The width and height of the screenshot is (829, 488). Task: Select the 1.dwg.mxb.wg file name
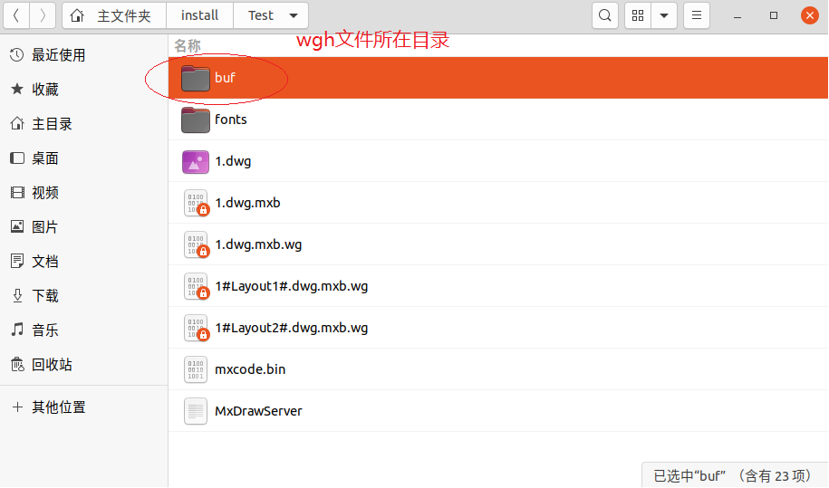258,244
